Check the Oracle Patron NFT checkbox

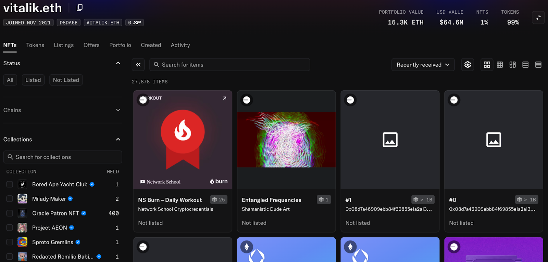10,213
